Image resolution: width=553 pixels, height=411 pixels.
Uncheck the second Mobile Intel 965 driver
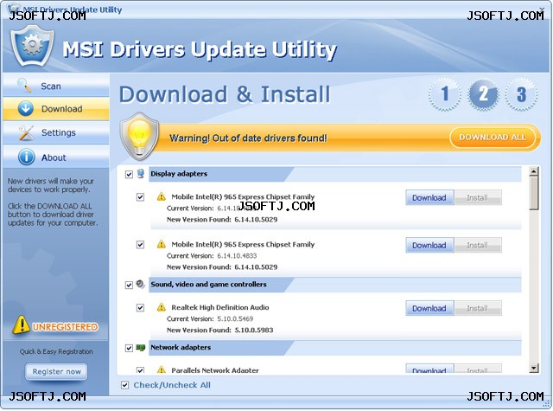[140, 245]
